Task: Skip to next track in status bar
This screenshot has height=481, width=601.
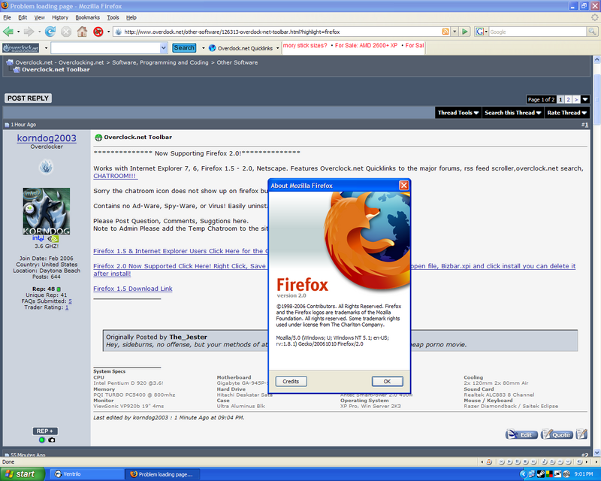Action: 533,461
